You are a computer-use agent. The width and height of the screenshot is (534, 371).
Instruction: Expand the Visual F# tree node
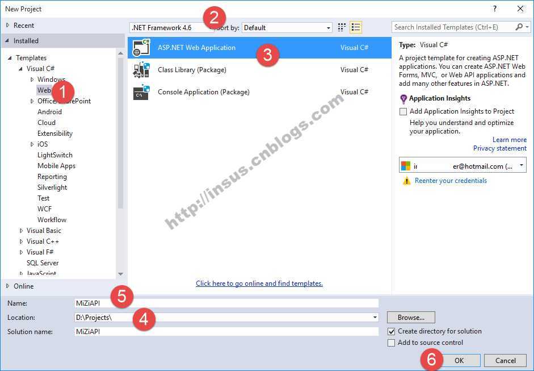[21, 252]
